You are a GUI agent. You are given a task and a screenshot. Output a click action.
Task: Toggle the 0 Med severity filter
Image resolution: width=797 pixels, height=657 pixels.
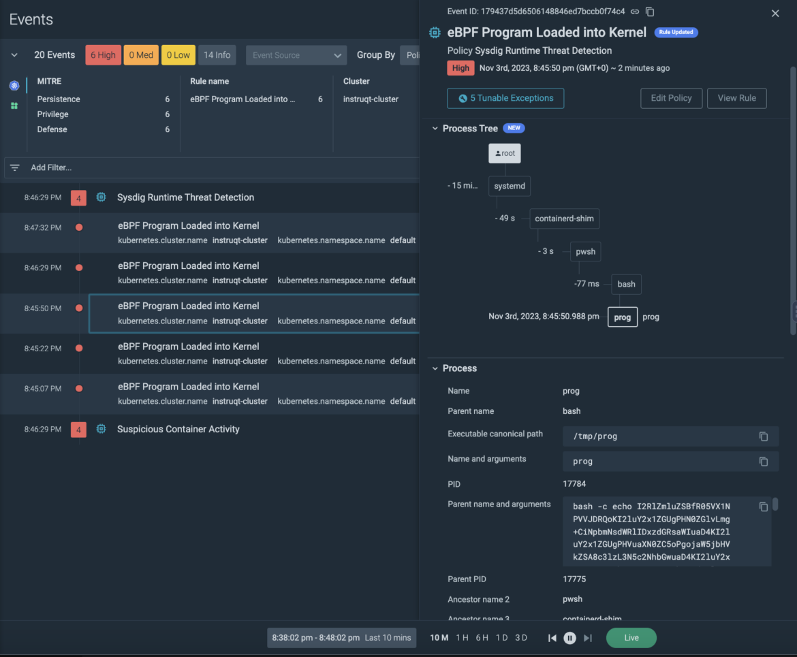pyautogui.click(x=141, y=55)
